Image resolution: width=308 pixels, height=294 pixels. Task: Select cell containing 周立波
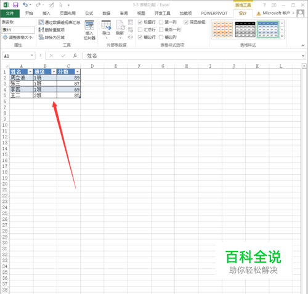click(x=22, y=77)
